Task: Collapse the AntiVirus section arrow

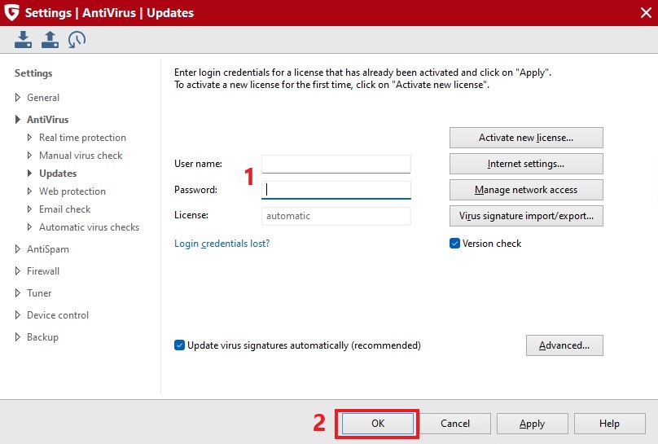Action: [18, 119]
